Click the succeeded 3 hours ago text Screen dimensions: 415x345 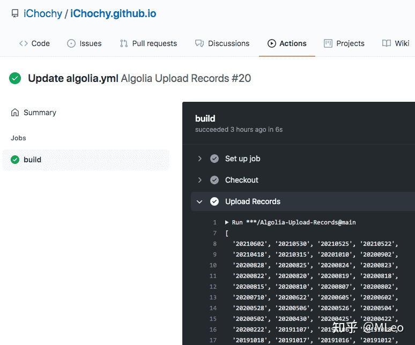coord(239,130)
